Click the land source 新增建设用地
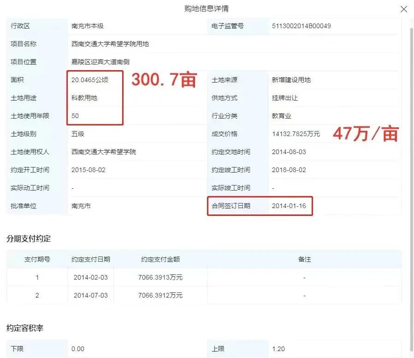Viewport: 414px width, 358px height. [291, 79]
